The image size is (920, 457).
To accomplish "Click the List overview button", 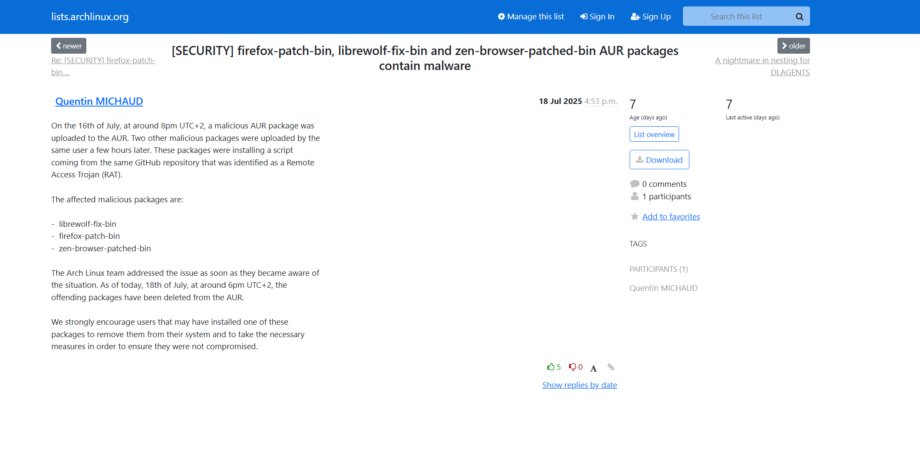I will (654, 134).
